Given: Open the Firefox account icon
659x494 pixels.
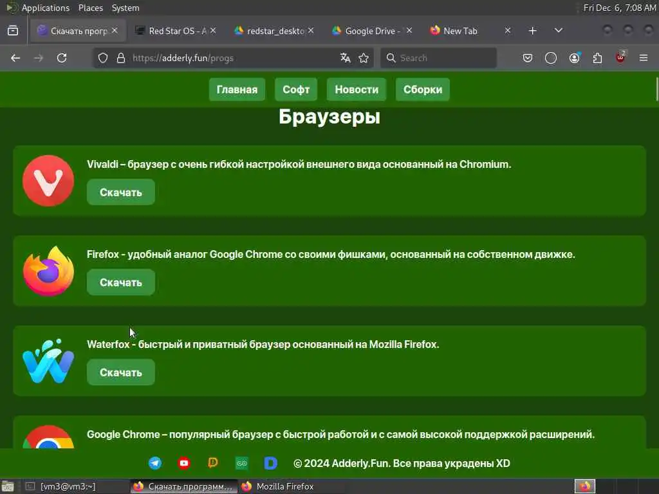Looking at the screenshot, I should (574, 58).
